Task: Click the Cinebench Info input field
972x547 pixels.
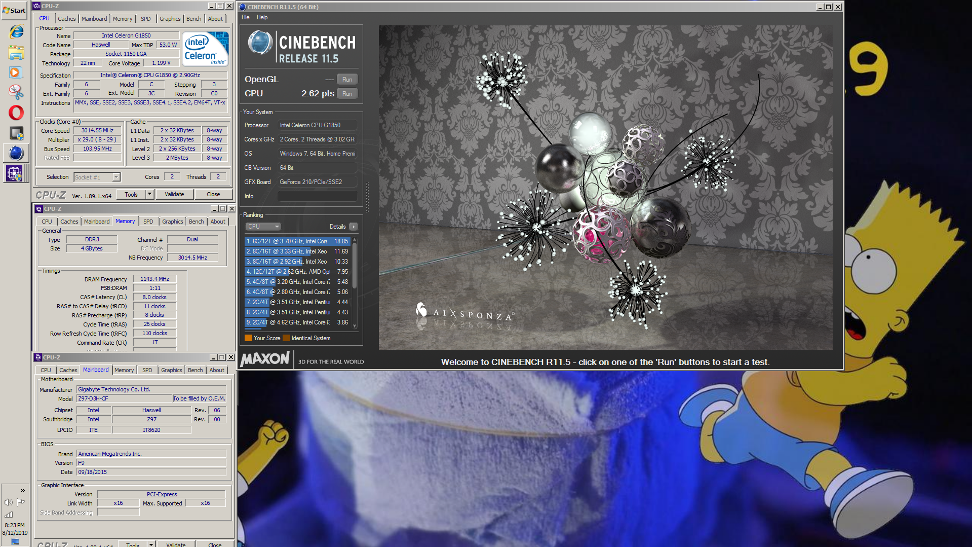Action: coord(318,196)
